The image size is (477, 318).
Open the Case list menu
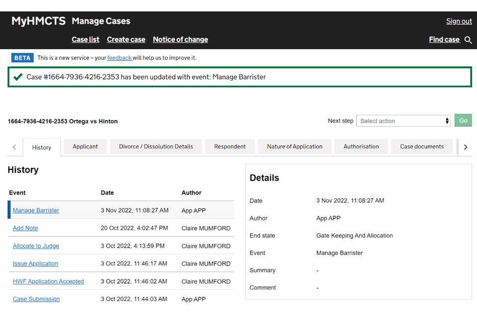[85, 40]
